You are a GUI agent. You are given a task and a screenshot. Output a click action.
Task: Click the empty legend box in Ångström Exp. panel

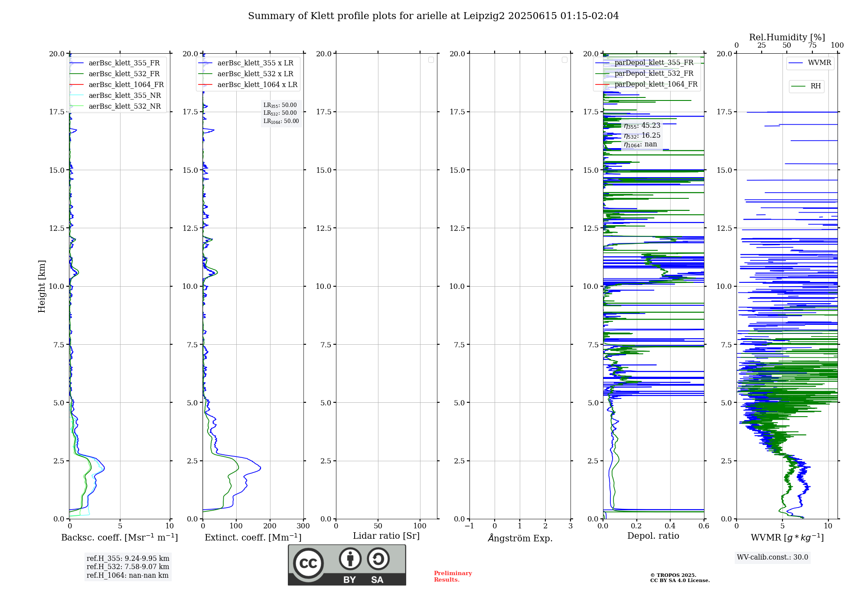pyautogui.click(x=564, y=60)
